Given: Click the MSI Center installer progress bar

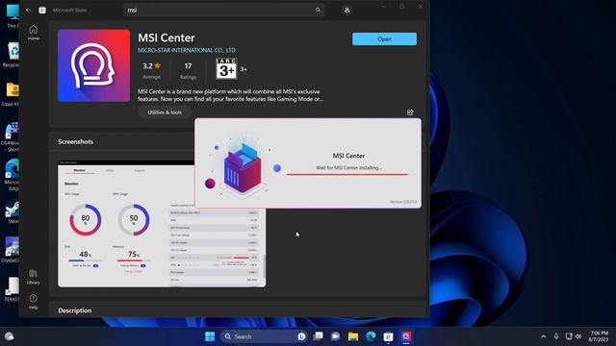Looking at the screenshot, I should (347, 174).
